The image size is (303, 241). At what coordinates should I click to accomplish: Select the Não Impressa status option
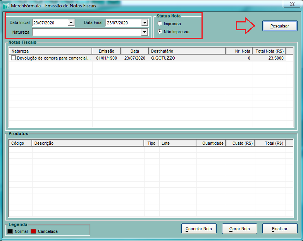[160, 32]
